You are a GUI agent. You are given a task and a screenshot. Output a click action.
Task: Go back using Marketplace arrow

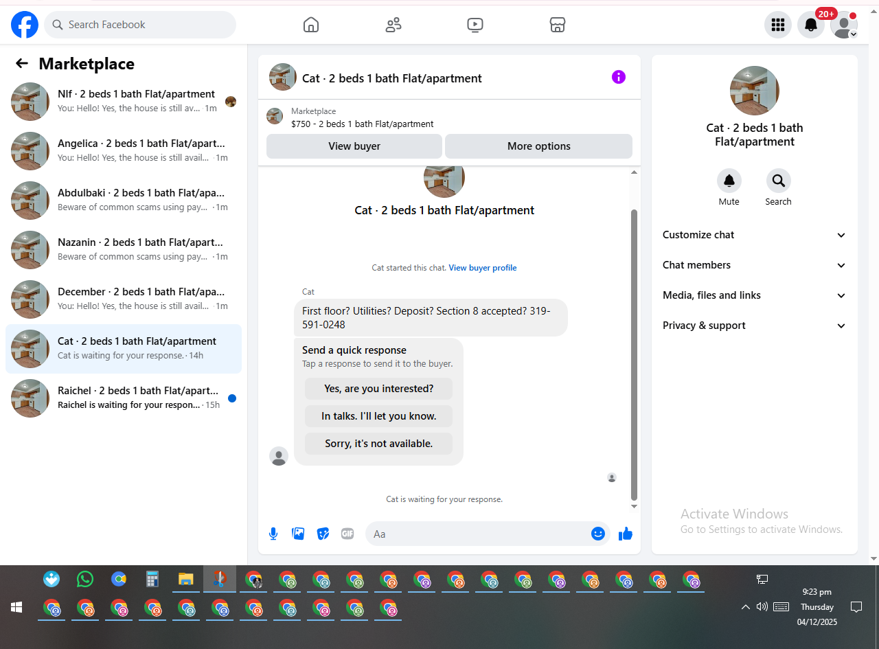tap(22, 64)
